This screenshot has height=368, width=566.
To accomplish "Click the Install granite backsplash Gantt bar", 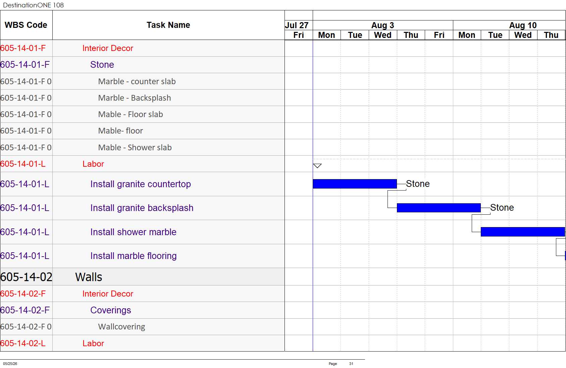I will tap(439, 208).
